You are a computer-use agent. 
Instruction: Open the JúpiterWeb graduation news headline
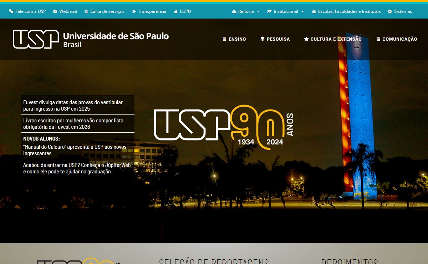[77, 168]
